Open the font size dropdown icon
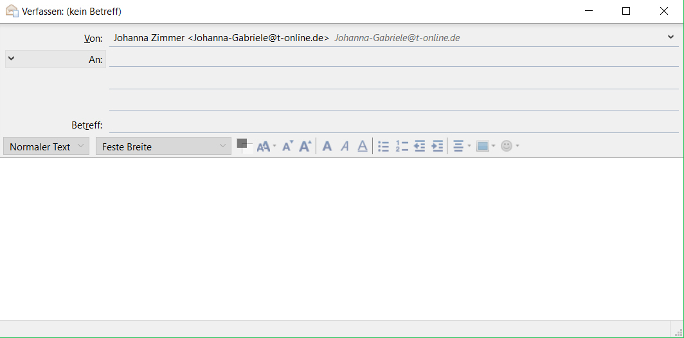The image size is (684, 338). pyautogui.click(x=267, y=146)
